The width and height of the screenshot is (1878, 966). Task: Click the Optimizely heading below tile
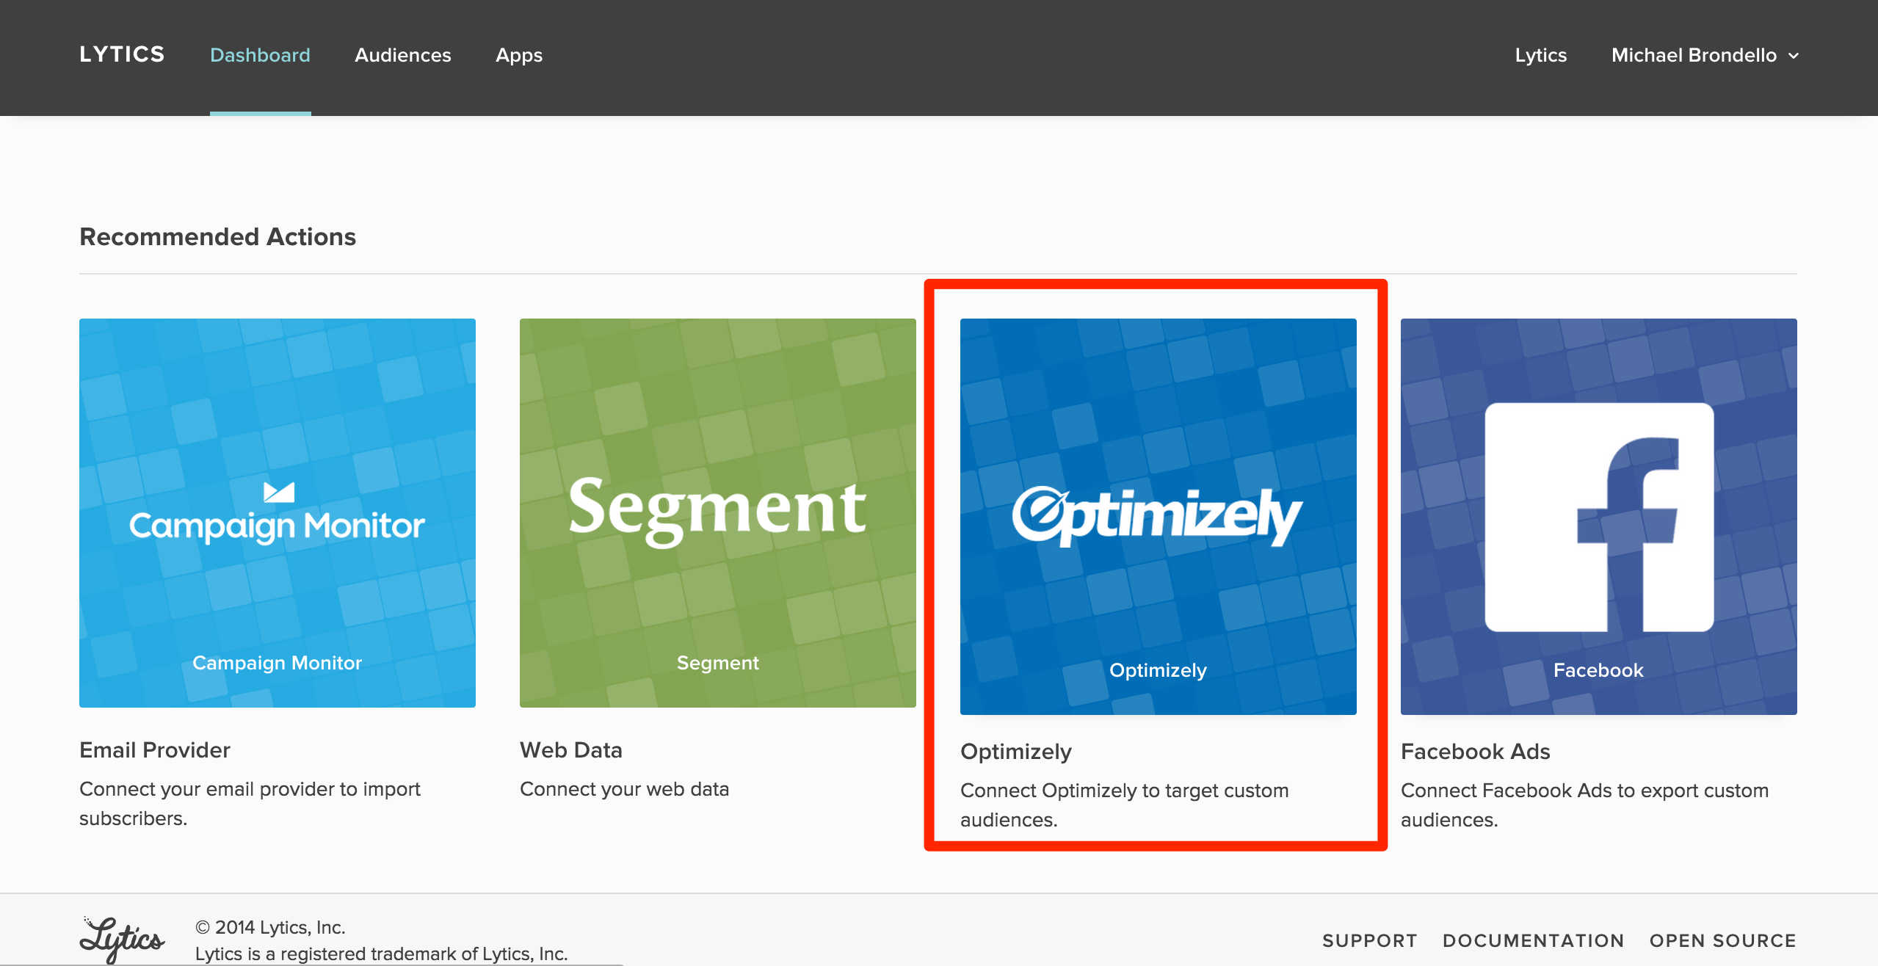pyautogui.click(x=1015, y=751)
